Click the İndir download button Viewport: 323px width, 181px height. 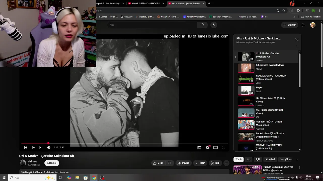tap(200, 163)
